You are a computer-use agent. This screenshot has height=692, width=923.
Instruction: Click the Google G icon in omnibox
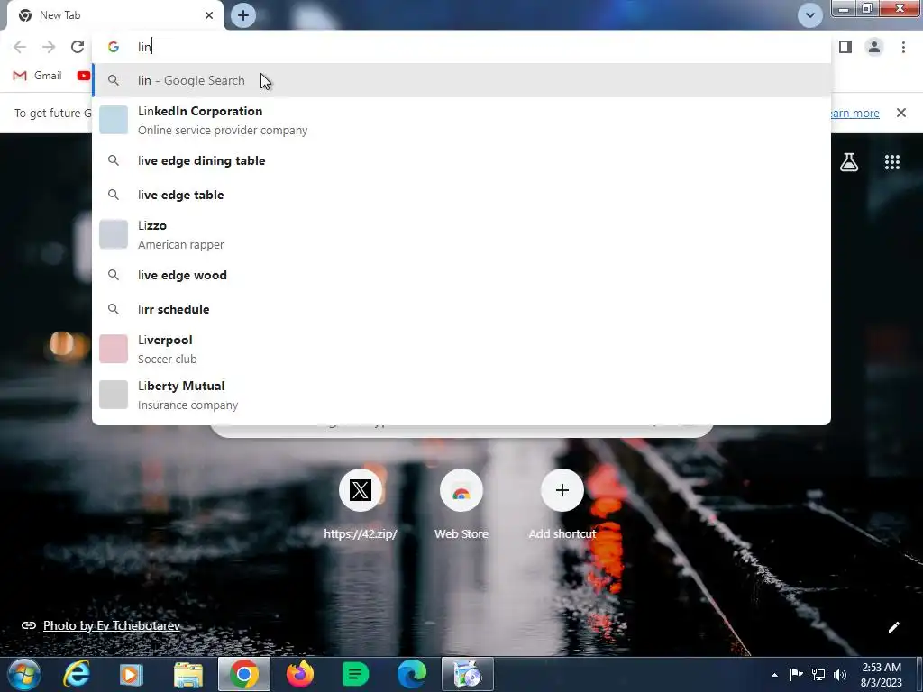113,47
